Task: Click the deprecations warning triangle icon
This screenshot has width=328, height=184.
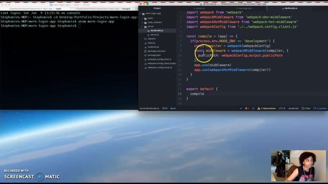Action: point(259,108)
